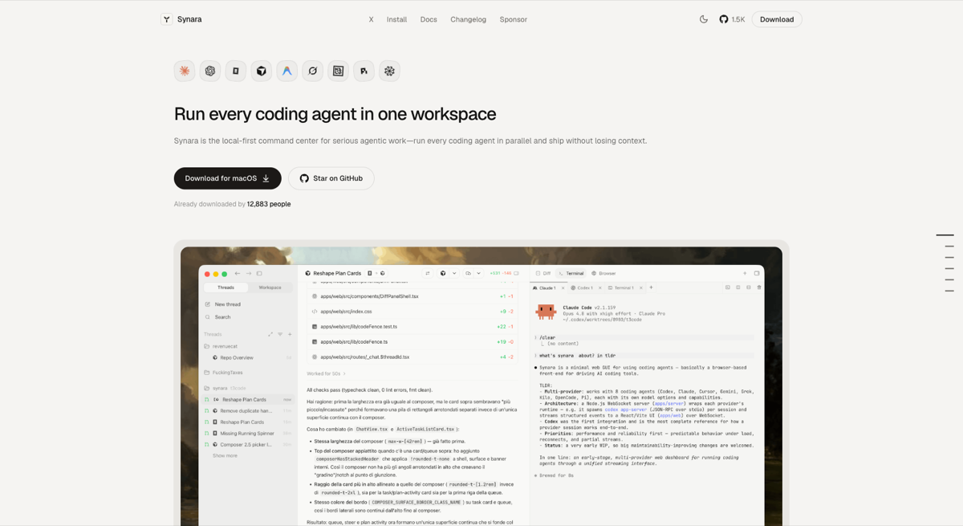The image size is (963, 526).
Task: Open DiffPanelShell.tsx file row
Action: [x=413, y=296]
